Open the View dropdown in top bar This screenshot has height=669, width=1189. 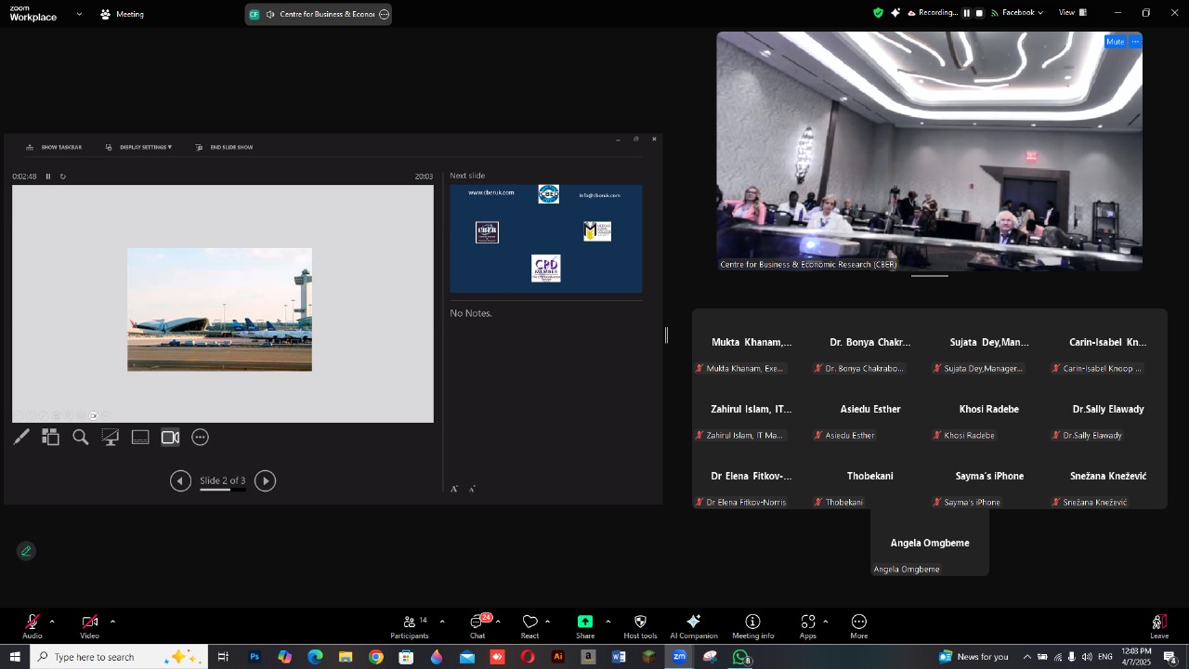coord(1072,13)
